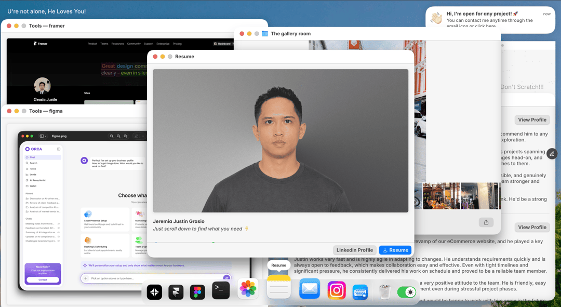Click the Notes icon labeled Resume in dock
The image size is (561, 307).
[279, 287]
